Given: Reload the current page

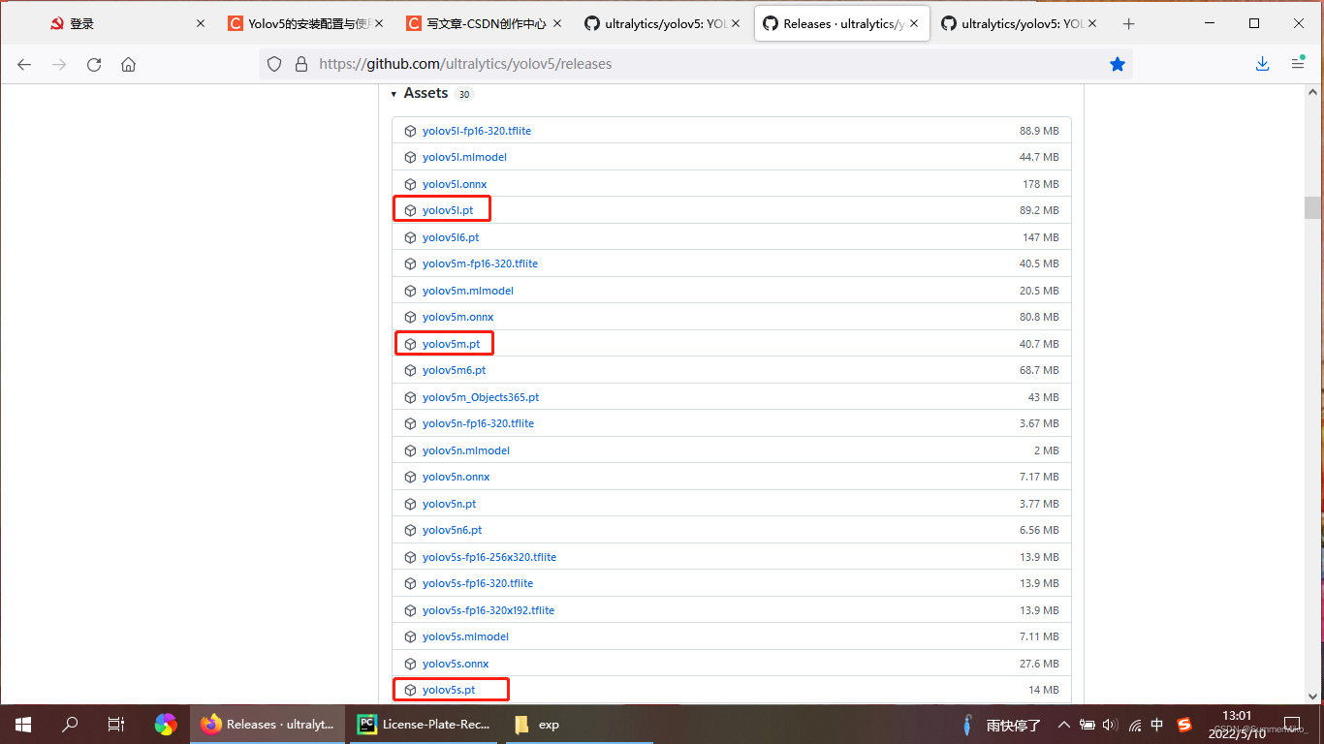Looking at the screenshot, I should (x=94, y=64).
